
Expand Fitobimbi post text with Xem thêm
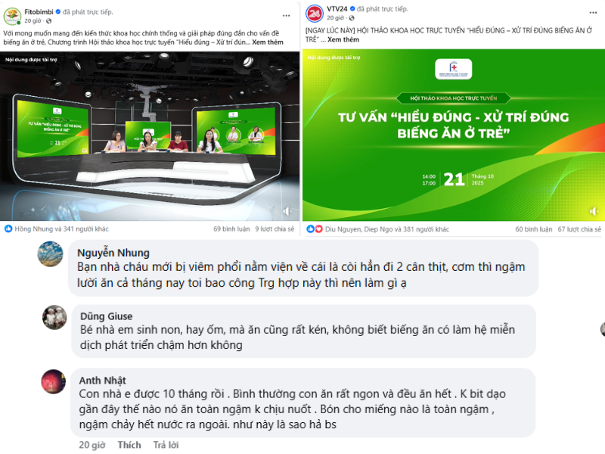[268, 42]
